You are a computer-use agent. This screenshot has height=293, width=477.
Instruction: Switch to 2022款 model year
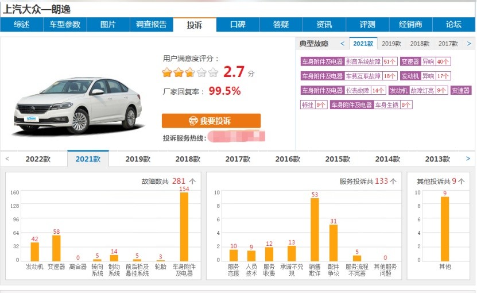[38, 159]
